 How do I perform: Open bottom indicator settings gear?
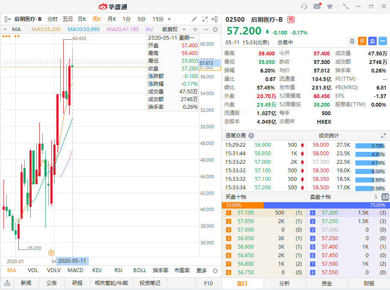point(215,271)
